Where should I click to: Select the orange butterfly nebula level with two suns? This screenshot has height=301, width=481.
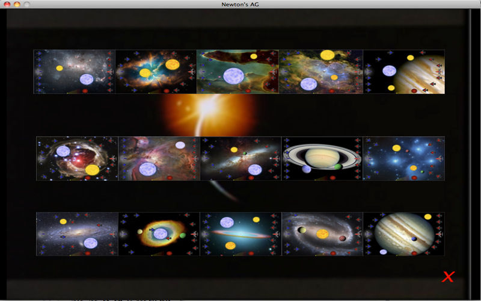point(156,72)
